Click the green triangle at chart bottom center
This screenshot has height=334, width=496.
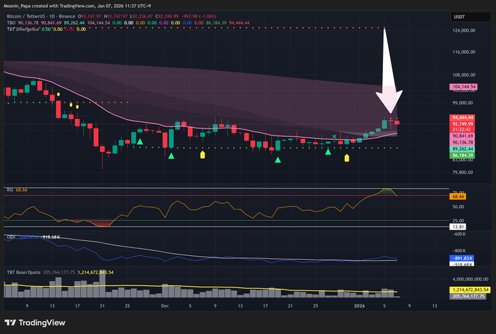(x=278, y=160)
